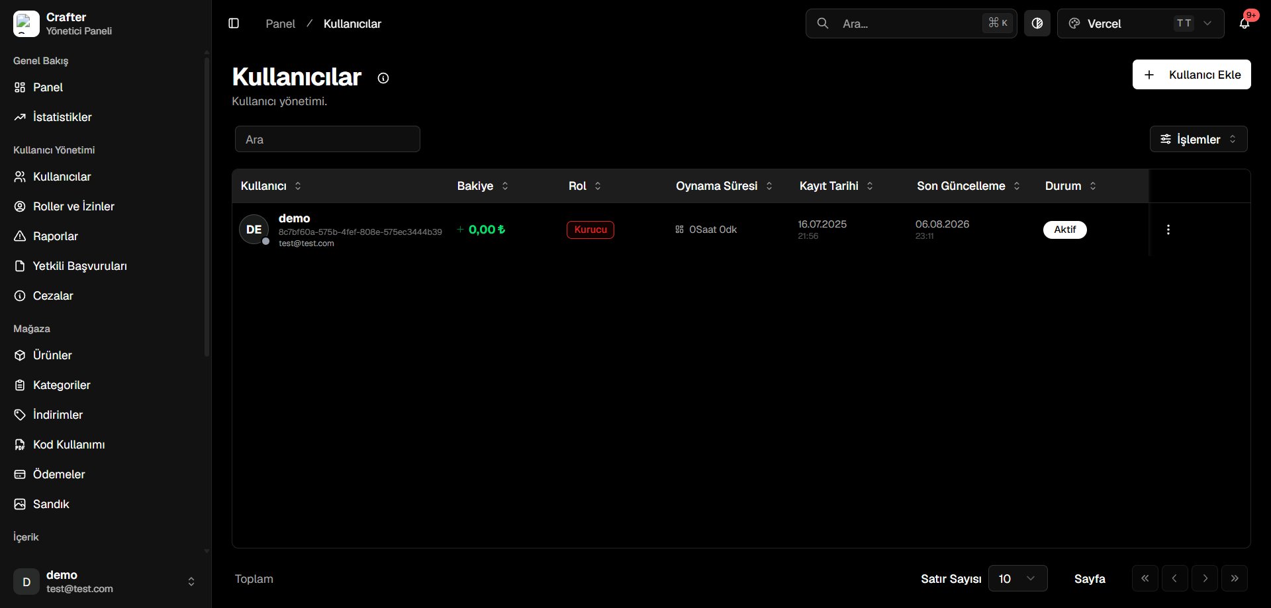Toggle the sidebar collapse icon
The width and height of the screenshot is (1271, 608).
coord(234,24)
